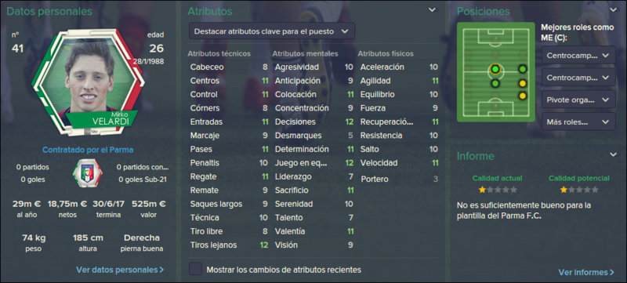This screenshot has height=283, width=627.
Task: Collapse the Atributos panel with its chevron
Action: coord(433,10)
